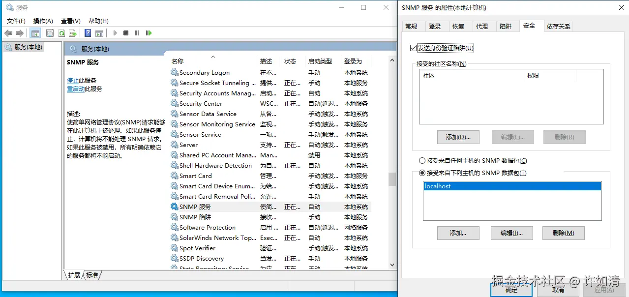Screen dimensions: 629x297
Task: Click the 停止 service link
Action: tap(73, 80)
